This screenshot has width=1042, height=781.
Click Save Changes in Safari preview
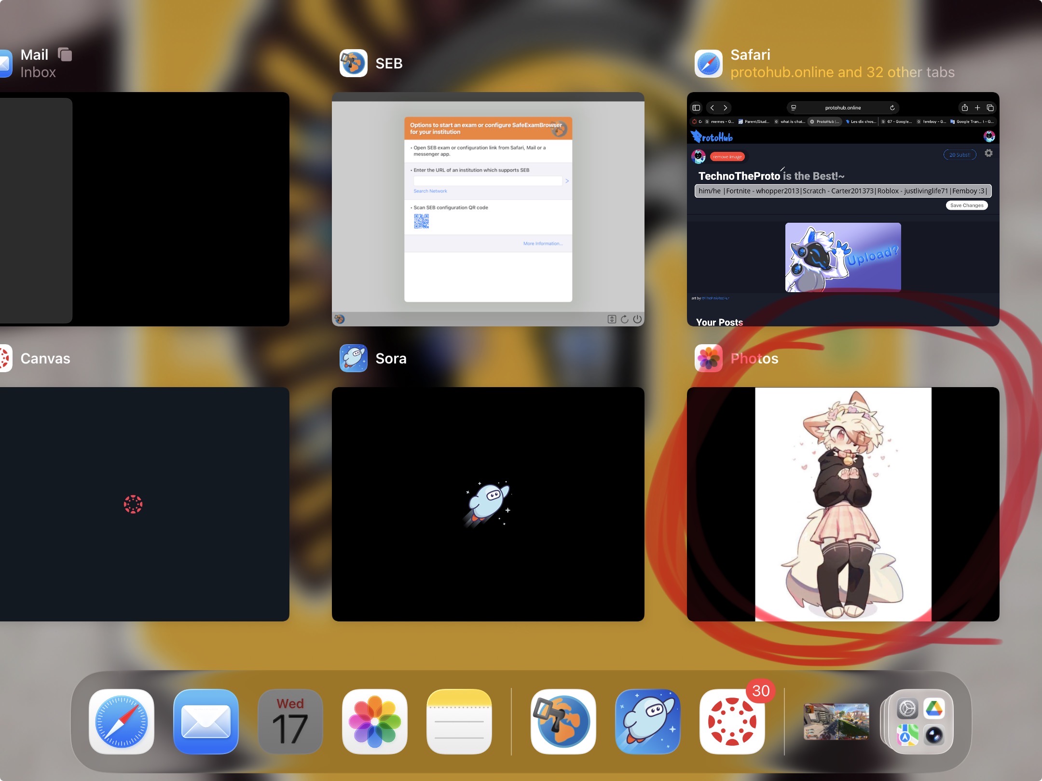pos(966,205)
